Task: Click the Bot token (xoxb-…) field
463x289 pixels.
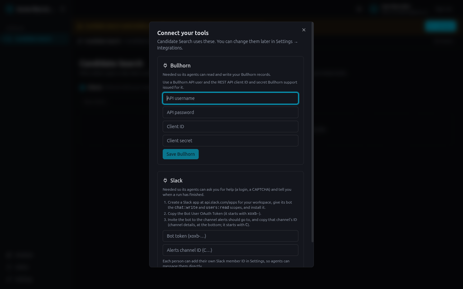Action: tap(231, 236)
